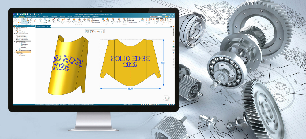
Task: Select Szerkezet 1 tree item
Action: (23, 55)
